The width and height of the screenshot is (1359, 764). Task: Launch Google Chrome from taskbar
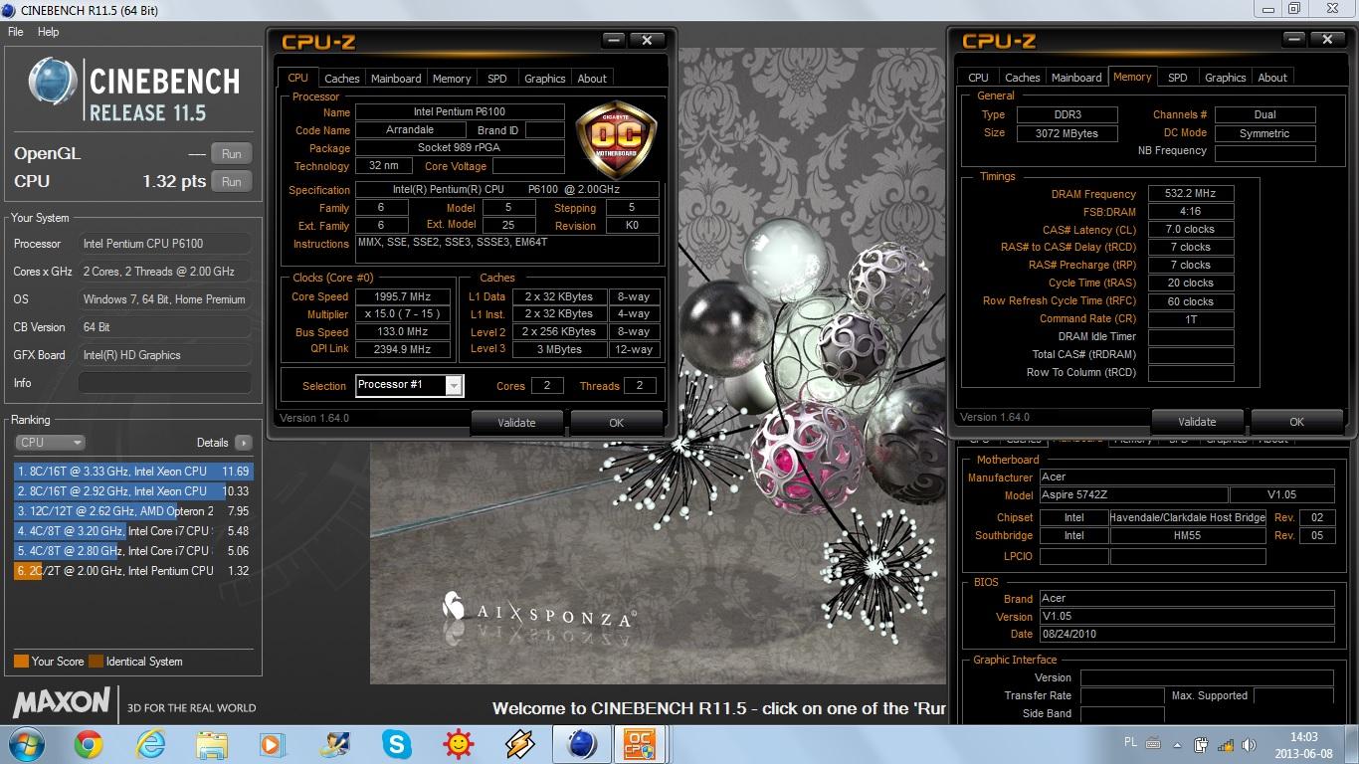pos(89,743)
